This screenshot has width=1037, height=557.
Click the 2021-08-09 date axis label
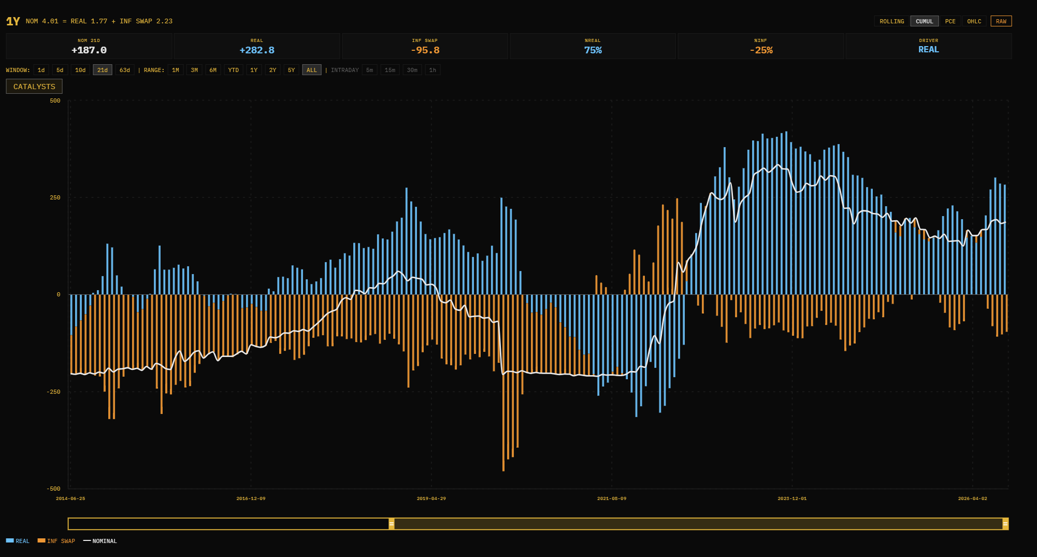611,498
